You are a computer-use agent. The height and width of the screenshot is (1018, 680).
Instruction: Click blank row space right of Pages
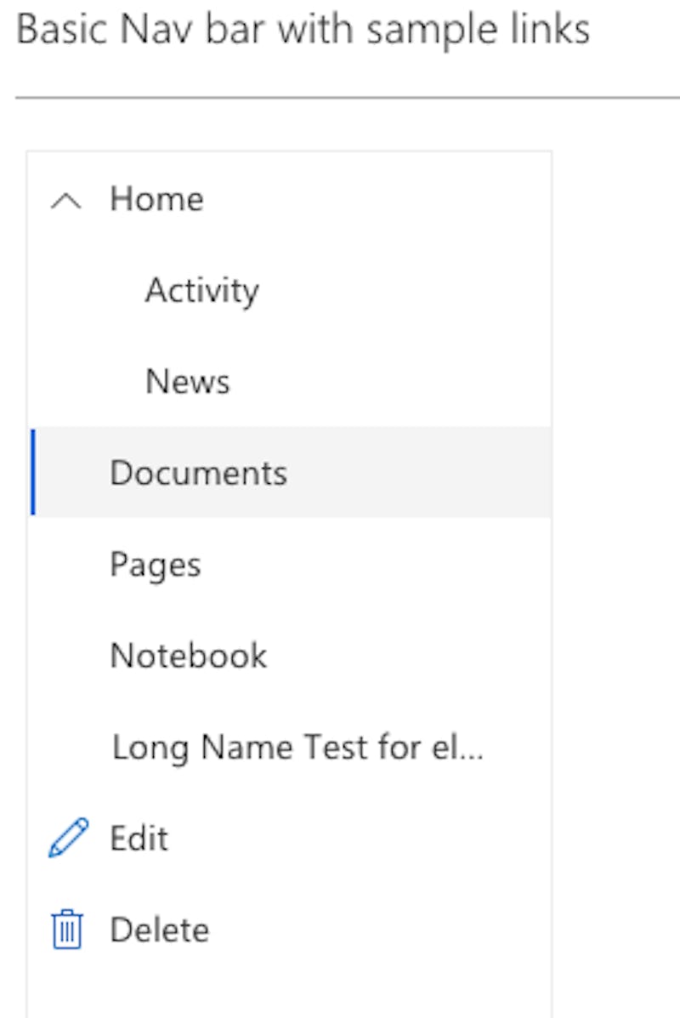[382, 565]
